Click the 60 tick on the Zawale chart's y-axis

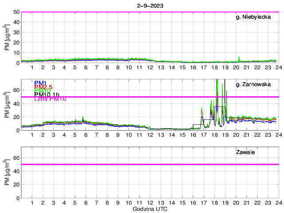[16, 158]
